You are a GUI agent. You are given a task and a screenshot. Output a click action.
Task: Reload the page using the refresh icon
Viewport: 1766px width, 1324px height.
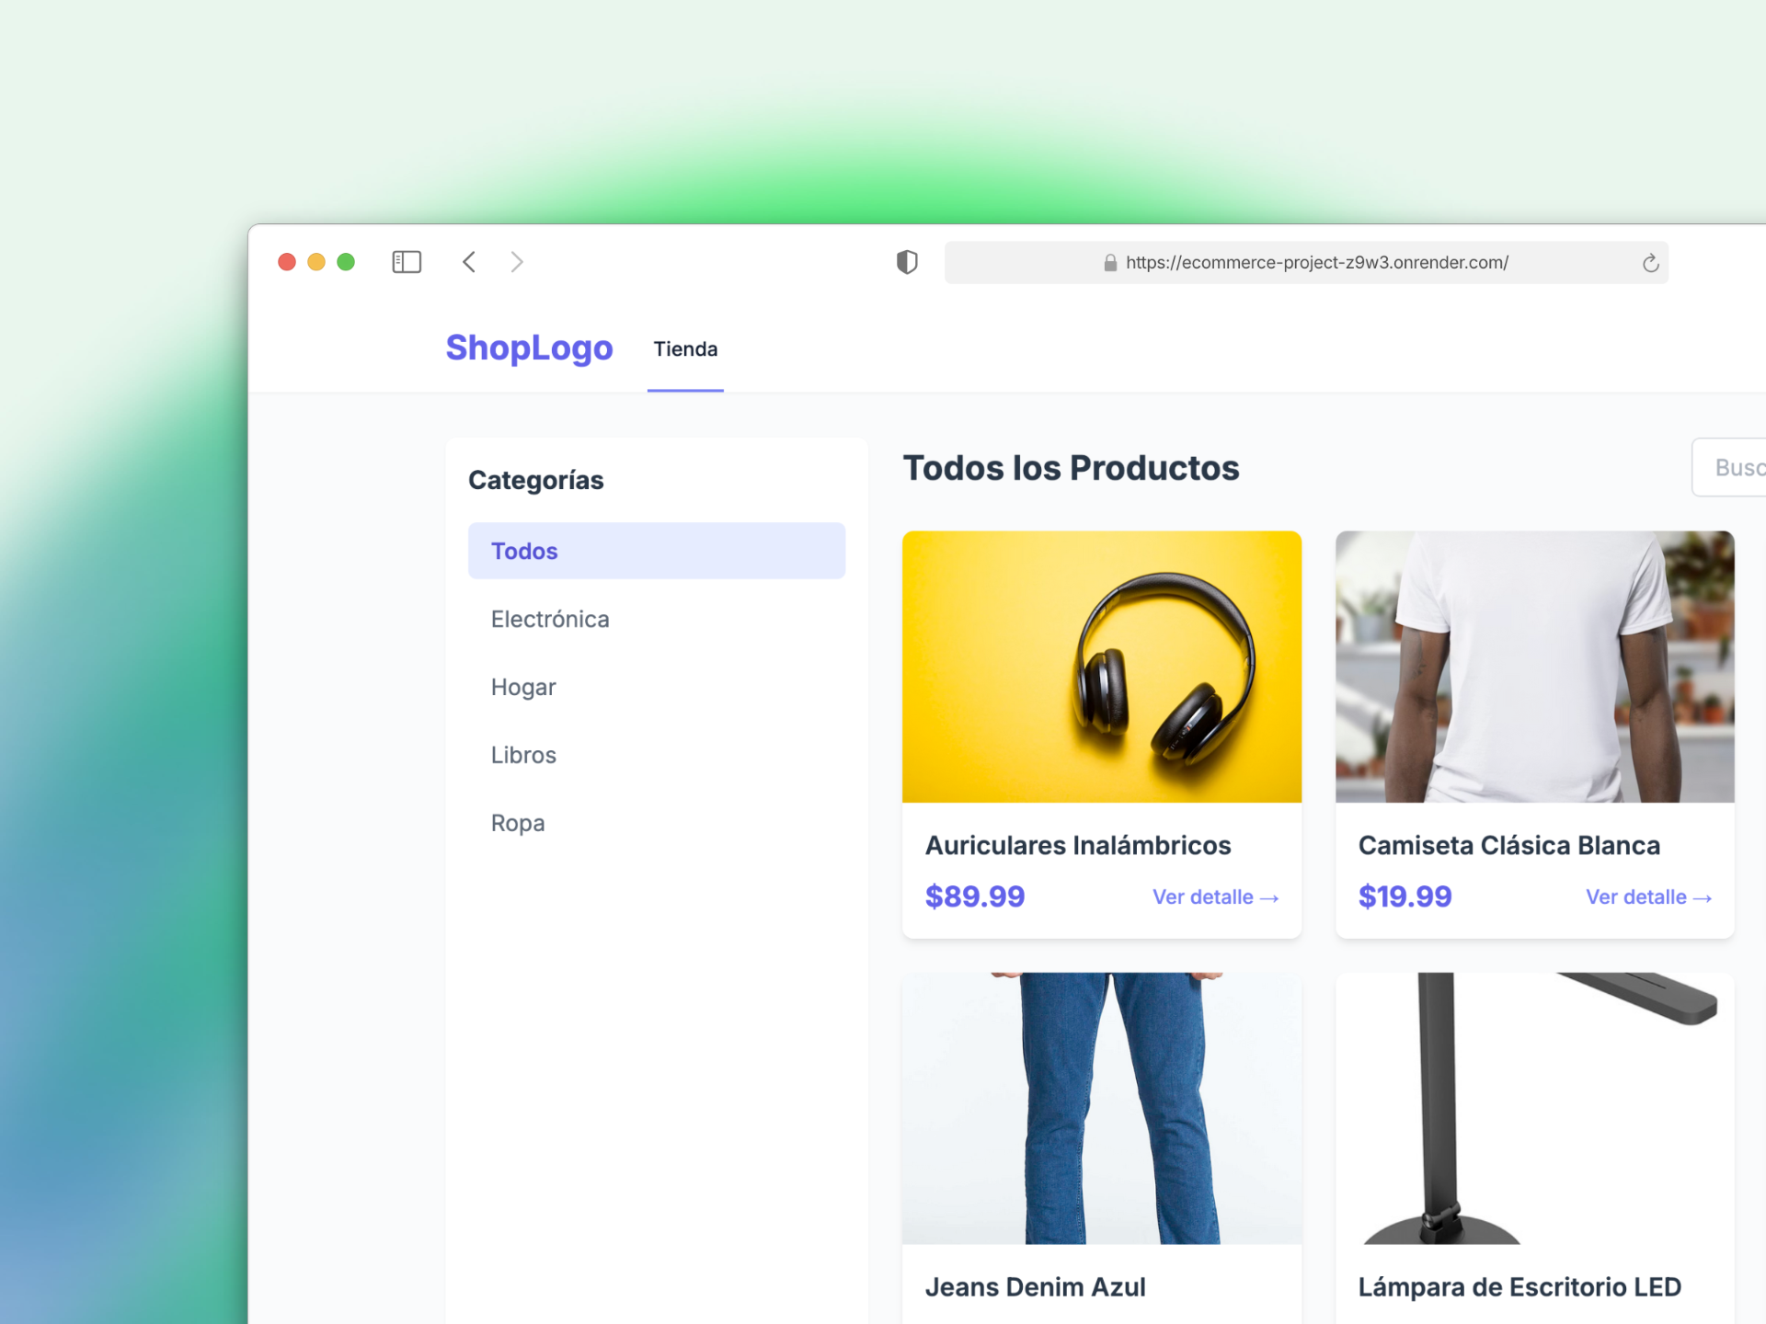point(1651,262)
